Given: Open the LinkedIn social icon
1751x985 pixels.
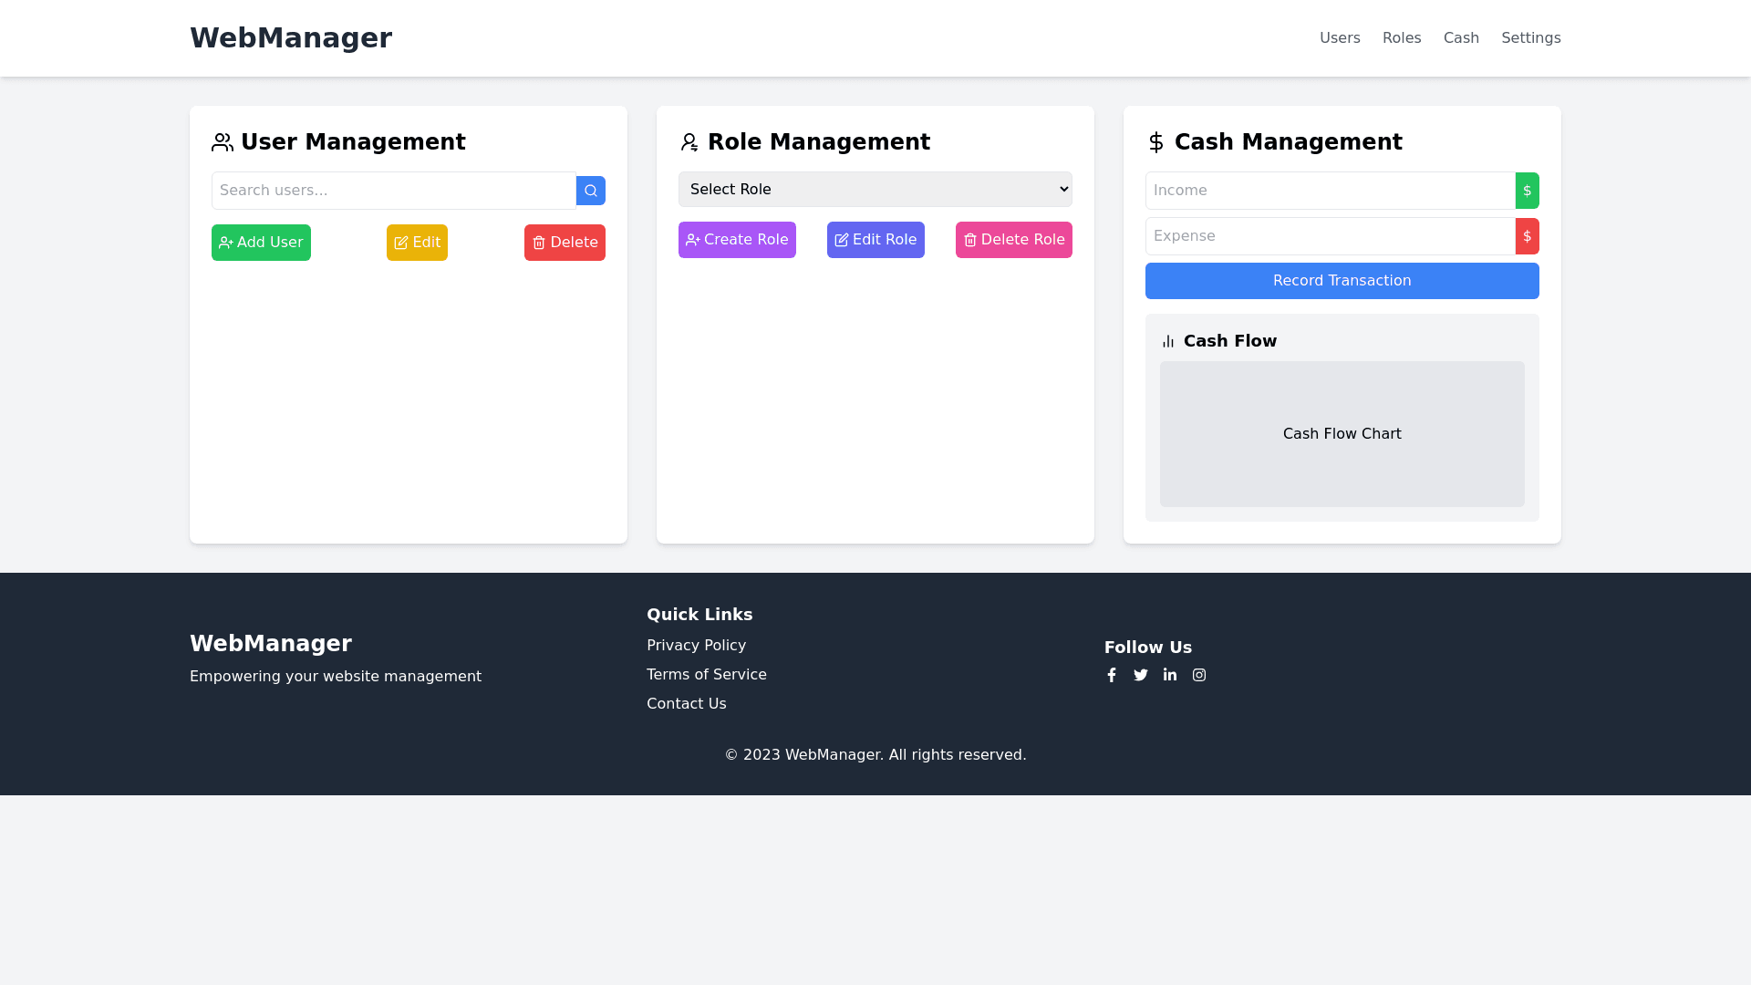Looking at the screenshot, I should [x=1170, y=675].
